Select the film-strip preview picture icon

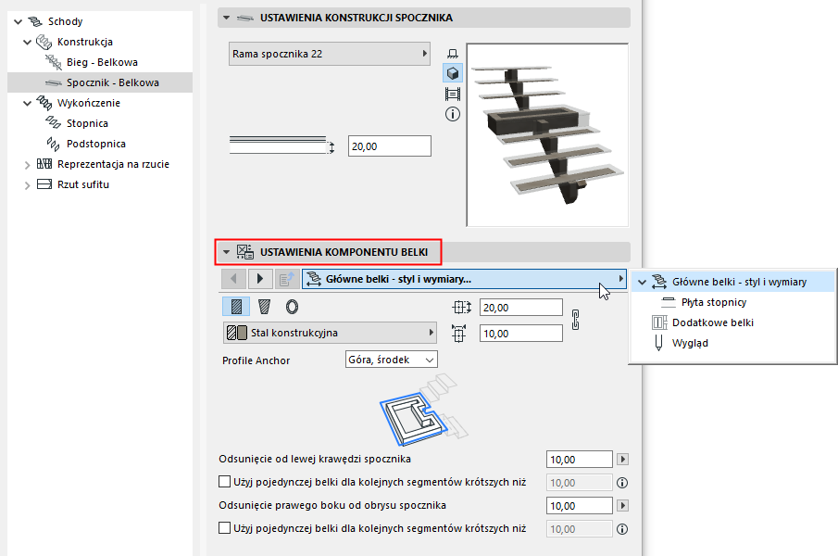(453, 95)
